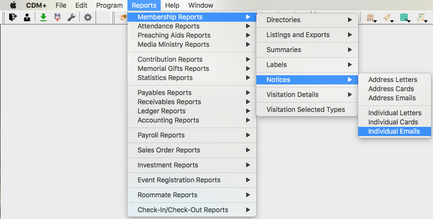Click the user person icon in toolbar
Viewport: 433px width, 219px height.
pos(27,17)
